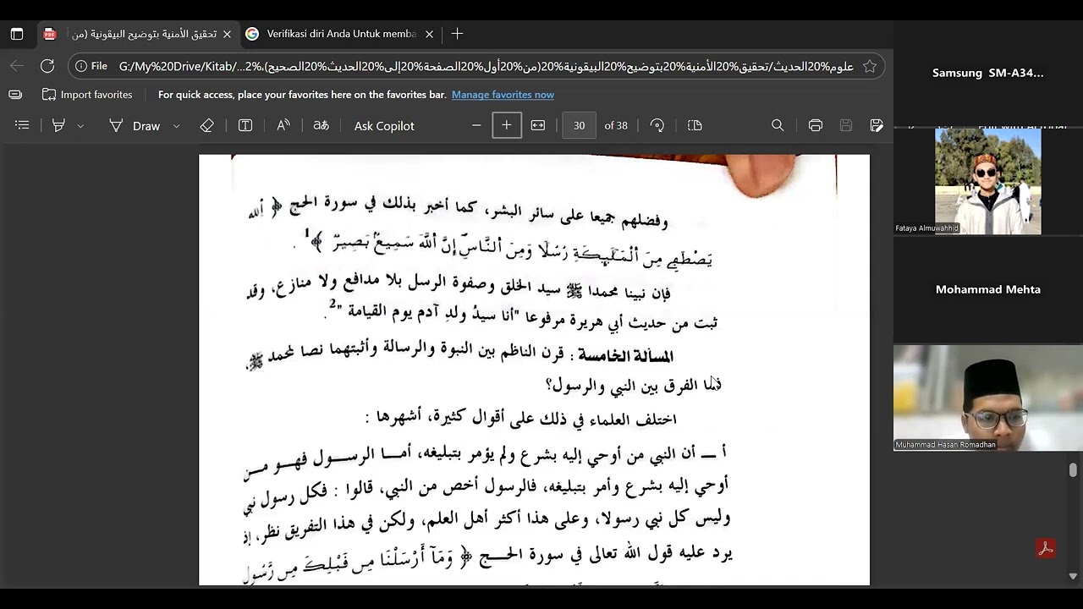Close the Verifikasi diri Anda tab
This screenshot has height=609, width=1083.
429,34
